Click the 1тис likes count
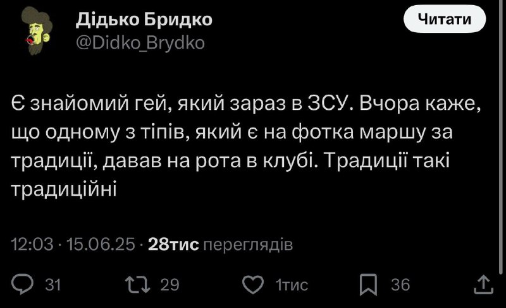The image size is (506, 308). [292, 285]
